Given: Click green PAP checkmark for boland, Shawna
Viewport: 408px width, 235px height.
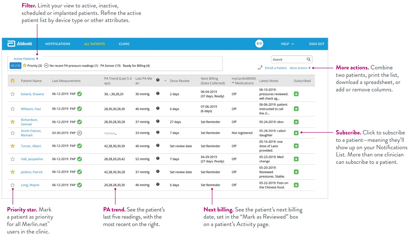Looking at the screenshot, I should coord(79,94).
